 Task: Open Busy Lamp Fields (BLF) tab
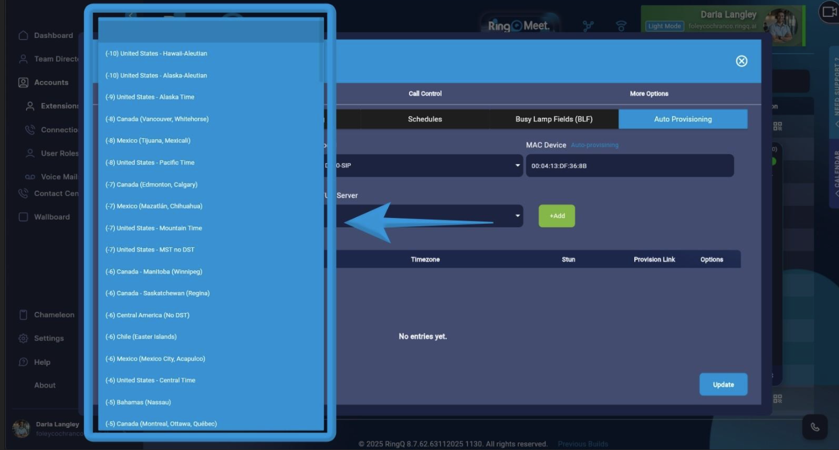point(554,119)
